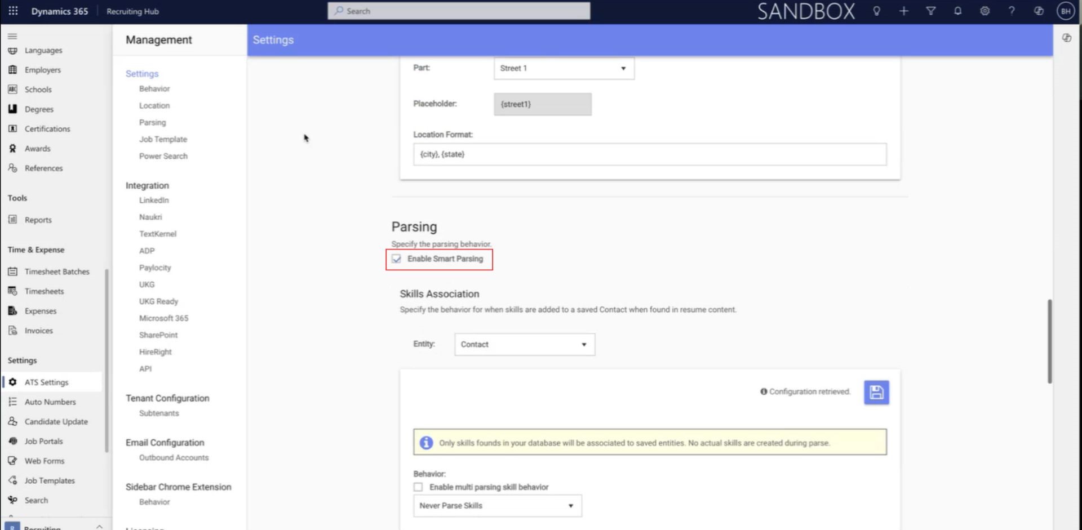Open Reports under Tools
Viewport: 1082px width, 530px height.
(38, 220)
